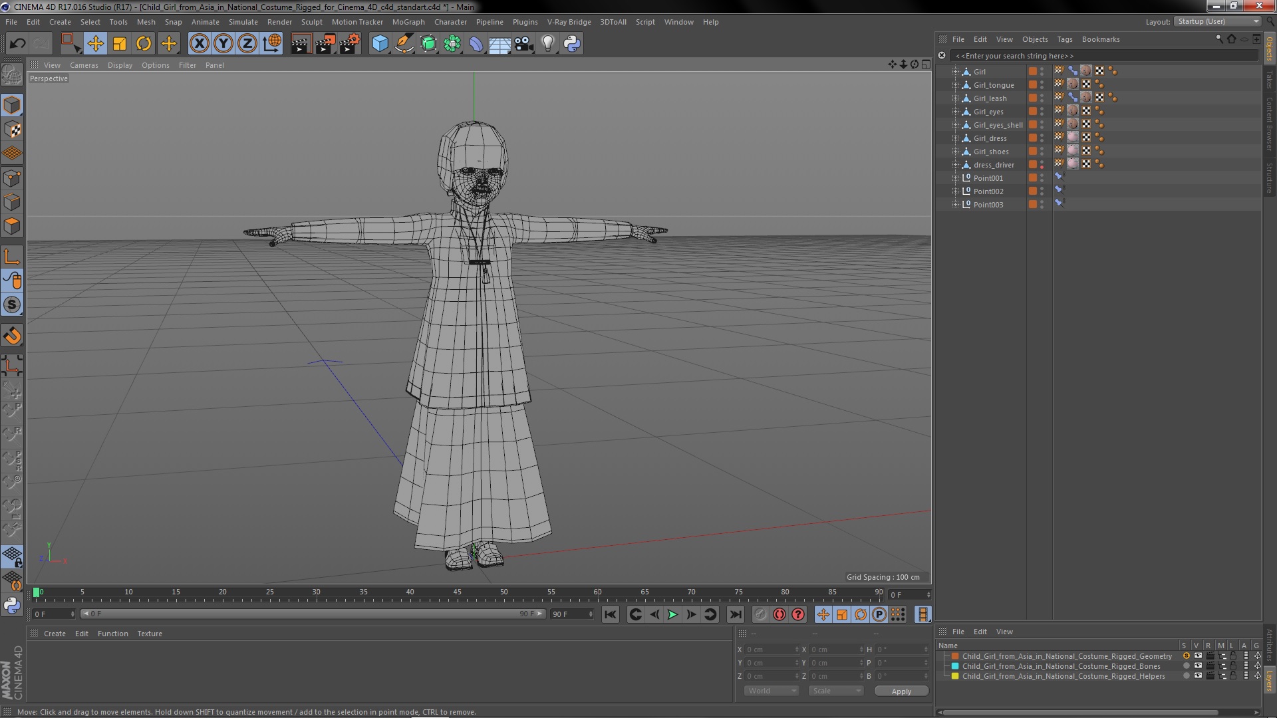Expand the Point003 null object

point(955,205)
